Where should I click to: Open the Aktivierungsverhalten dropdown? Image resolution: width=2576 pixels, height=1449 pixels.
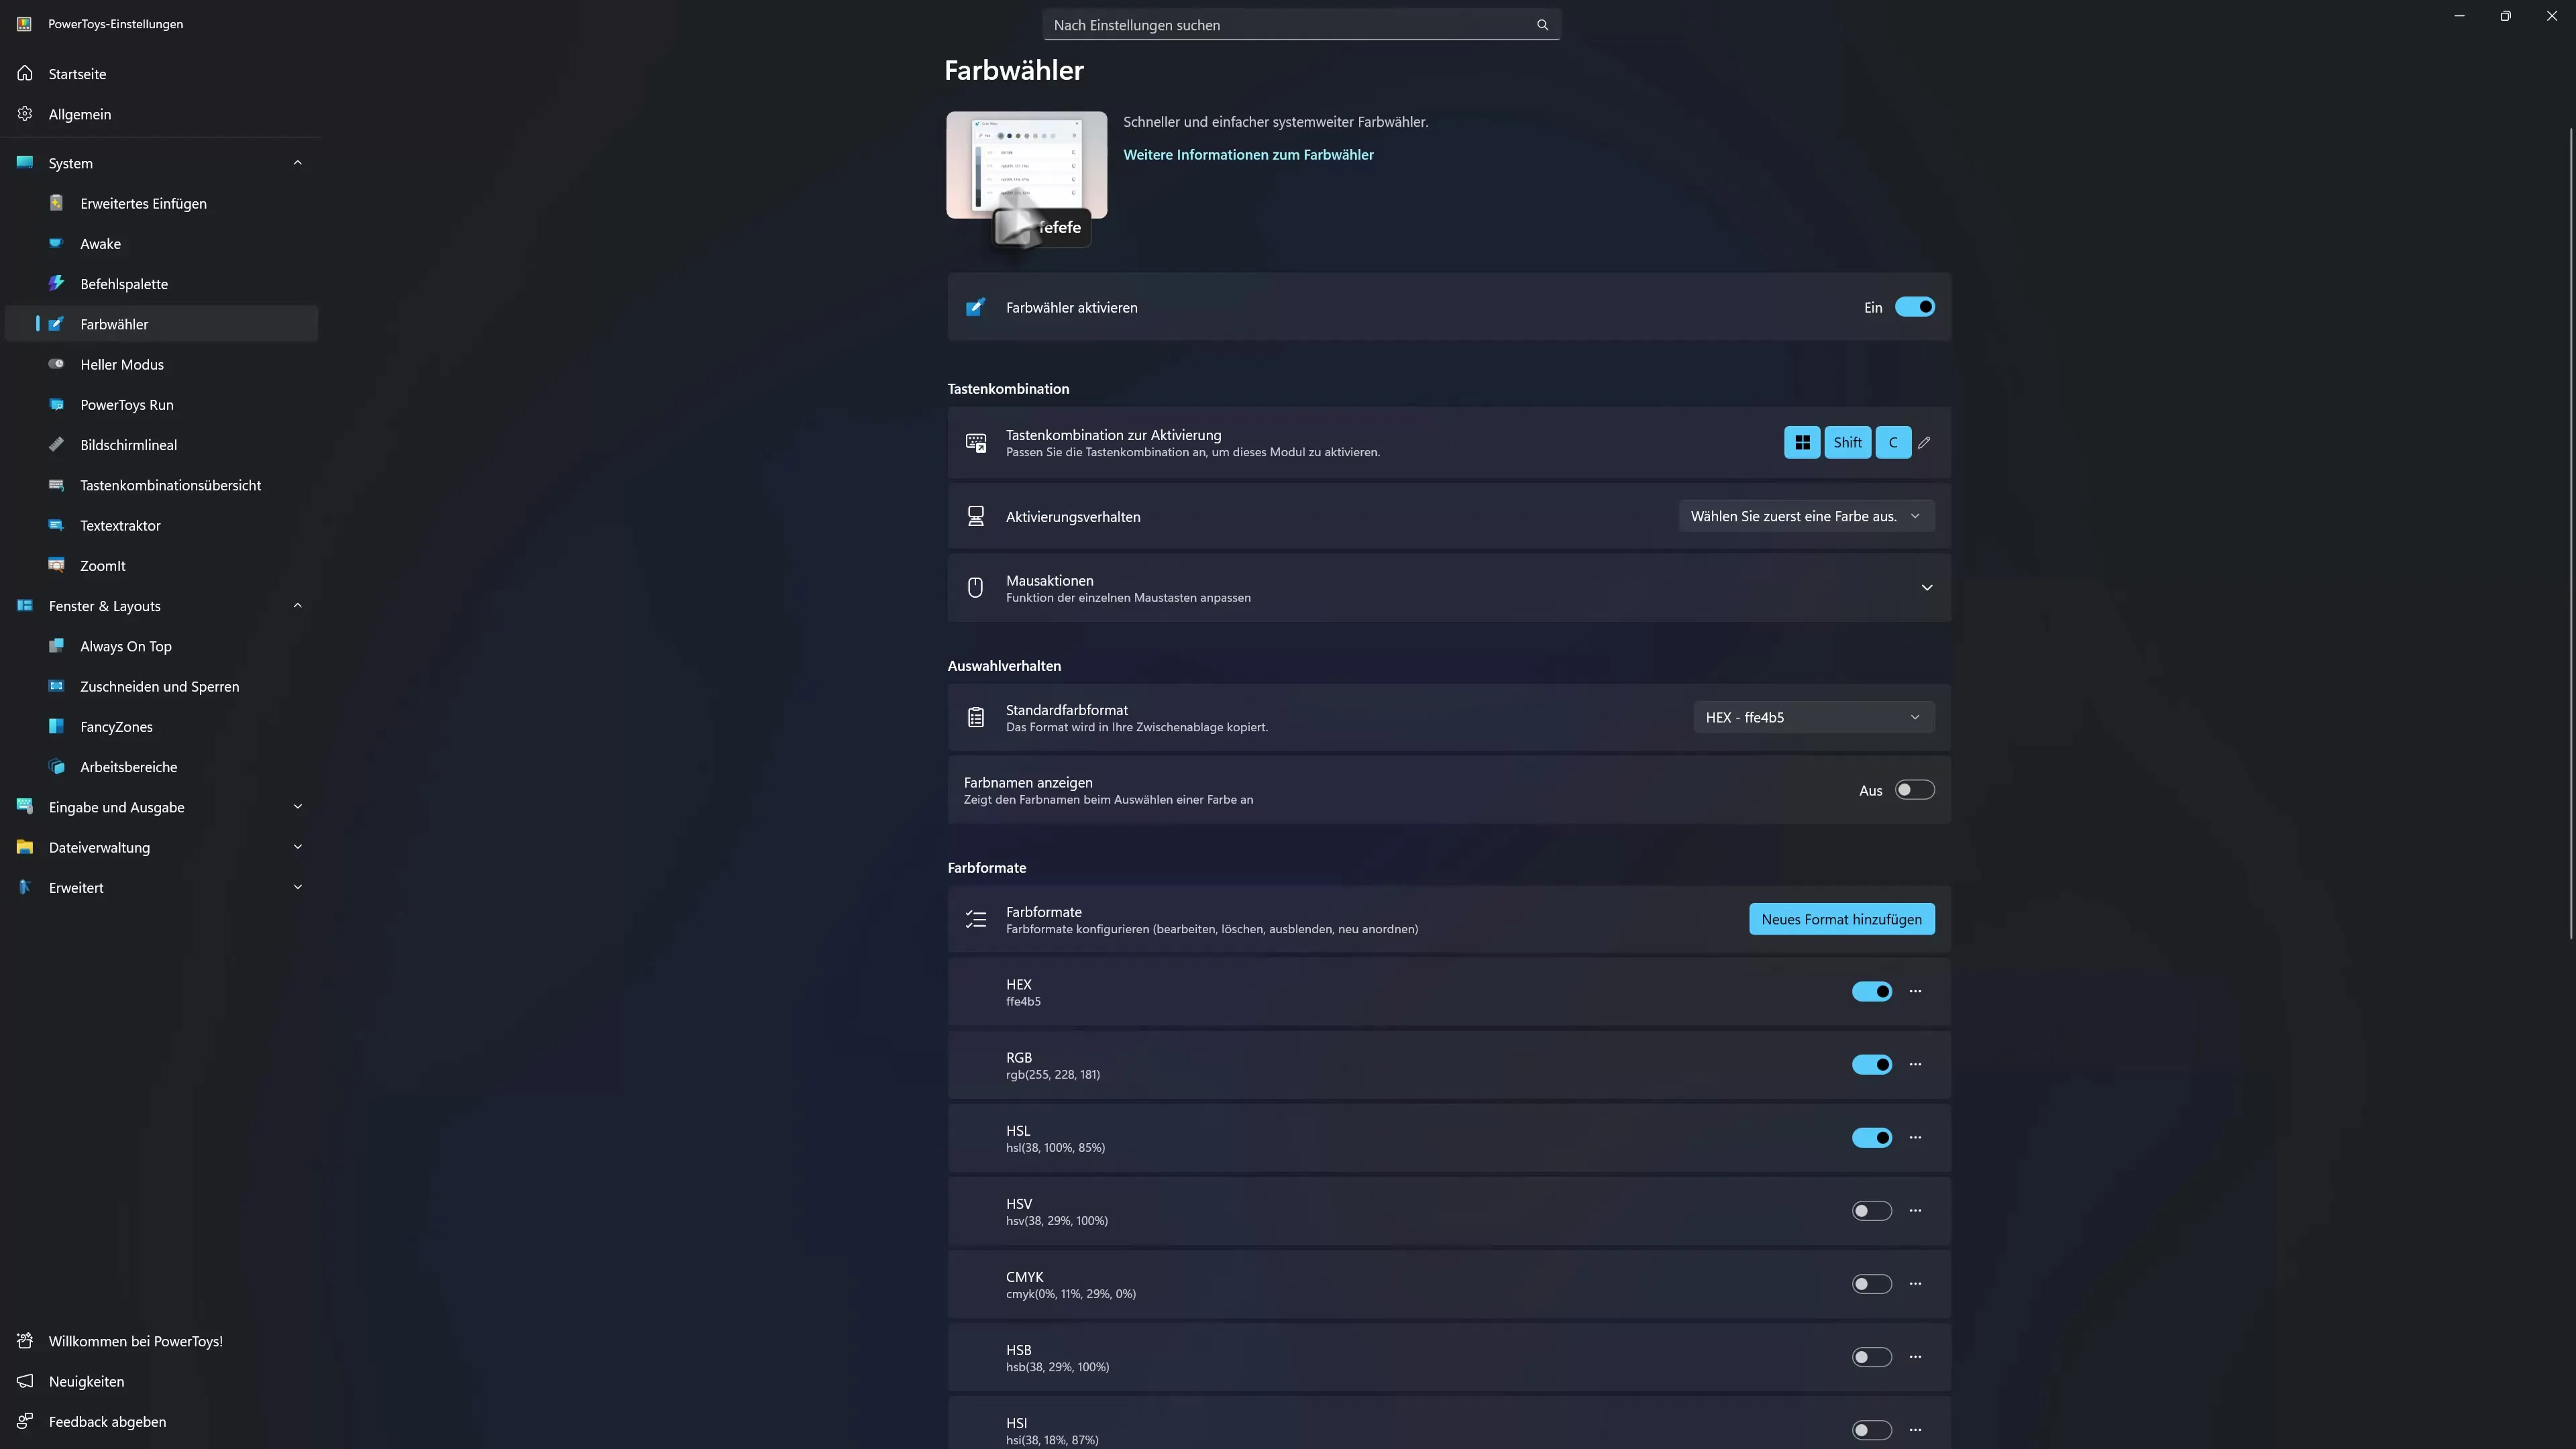1805,516
